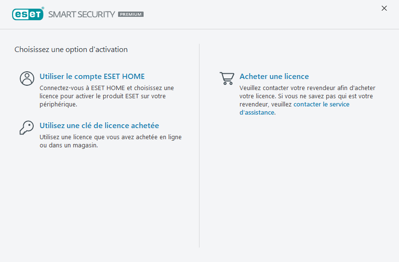This screenshot has height=262, width=399.
Task: Click the shopping cart icon
Action: pos(226,78)
